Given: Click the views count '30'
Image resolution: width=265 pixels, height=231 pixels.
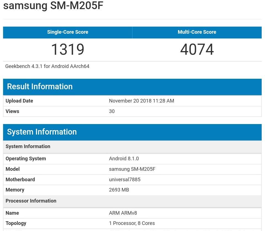Looking at the screenshot, I should pyautogui.click(x=112, y=111).
